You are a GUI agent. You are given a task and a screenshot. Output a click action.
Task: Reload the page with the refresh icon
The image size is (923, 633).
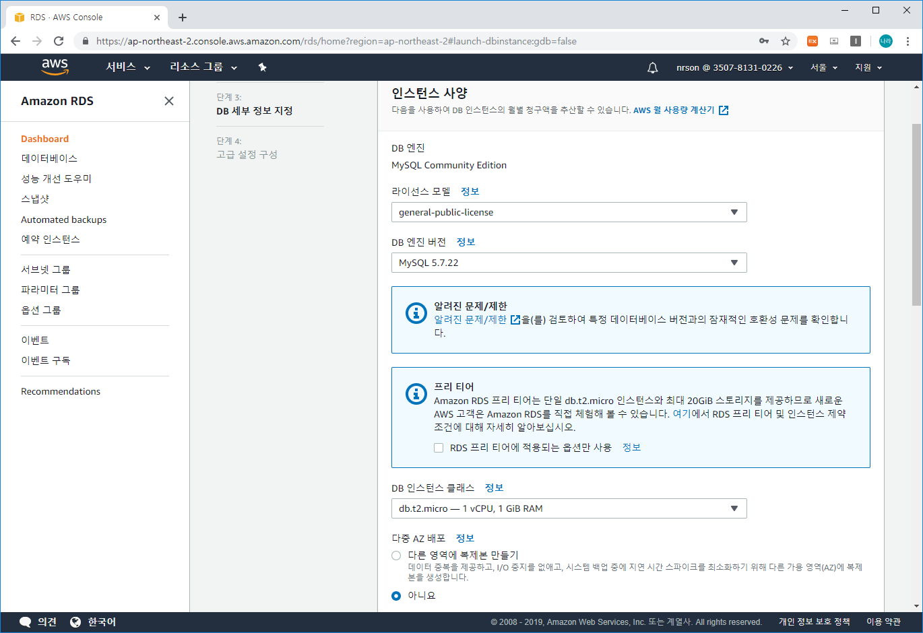(59, 41)
